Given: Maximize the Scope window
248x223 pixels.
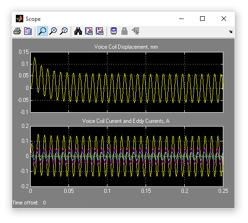Looking at the screenshot, I should [x=202, y=19].
